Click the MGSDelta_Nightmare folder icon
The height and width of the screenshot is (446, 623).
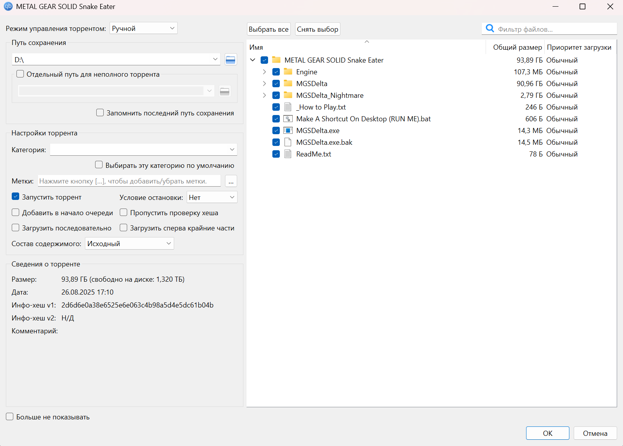tap(288, 95)
